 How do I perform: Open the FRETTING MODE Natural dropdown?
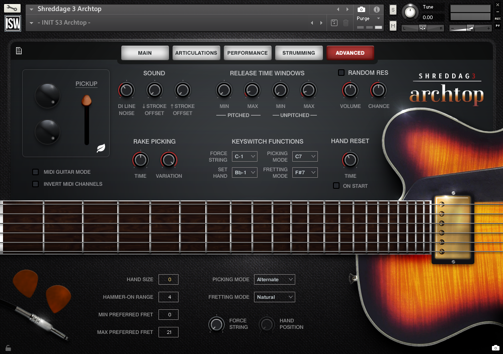[274, 297]
